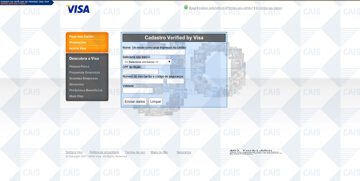Click the 'Validade' input field

137,90
